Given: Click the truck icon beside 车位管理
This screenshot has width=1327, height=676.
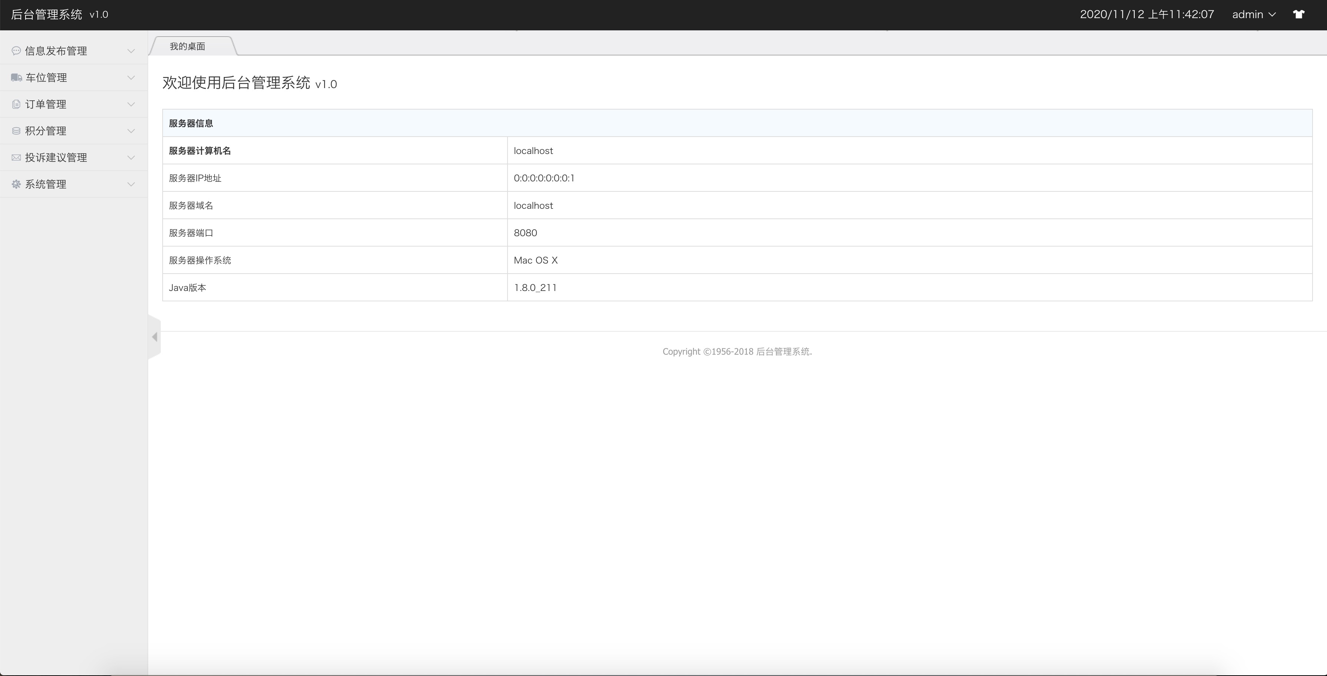Looking at the screenshot, I should coord(16,77).
